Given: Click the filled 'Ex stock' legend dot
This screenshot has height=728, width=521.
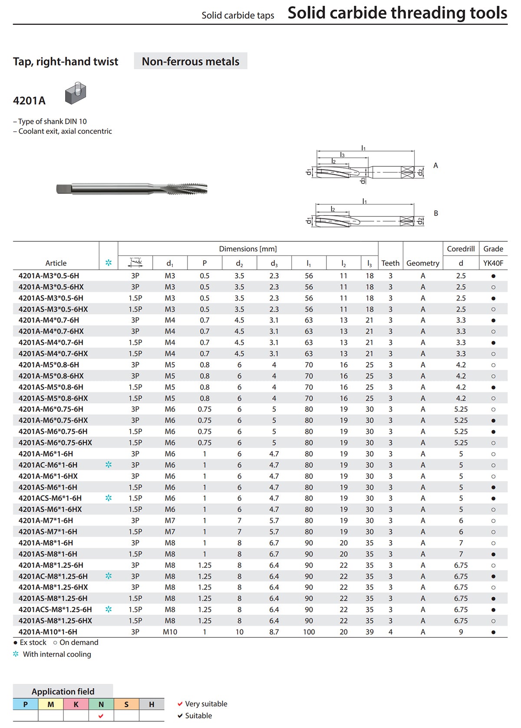Looking at the screenshot, I should coord(16,643).
